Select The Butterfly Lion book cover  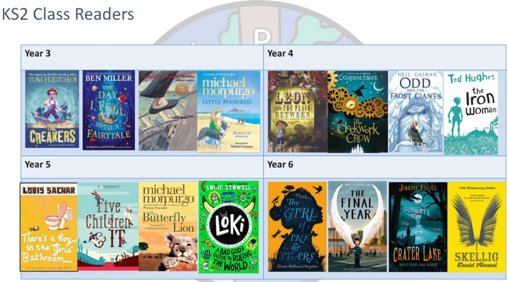point(168,226)
